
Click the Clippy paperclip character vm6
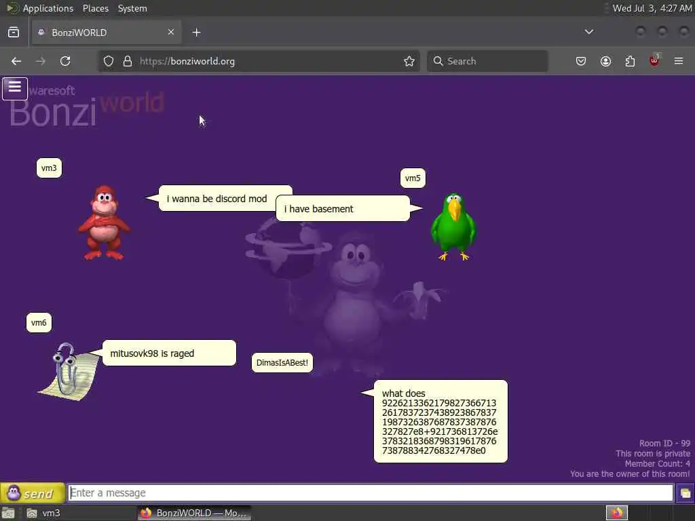click(70, 371)
